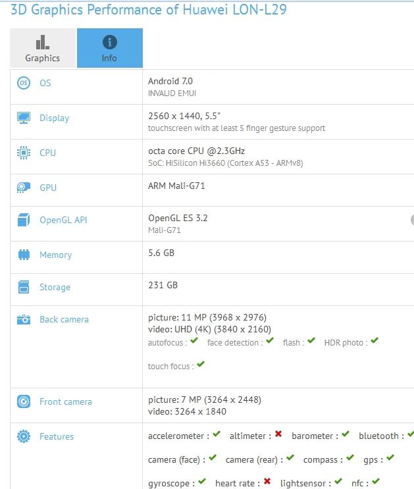Click the face detection check mark
The width and height of the screenshot is (414, 489).
coord(270,340)
